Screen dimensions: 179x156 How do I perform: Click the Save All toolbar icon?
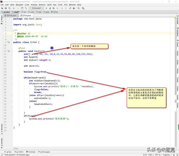(6, 8)
